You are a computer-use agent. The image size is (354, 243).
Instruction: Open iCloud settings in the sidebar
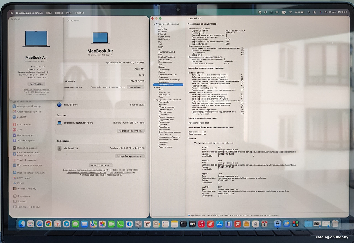tap(20, 183)
